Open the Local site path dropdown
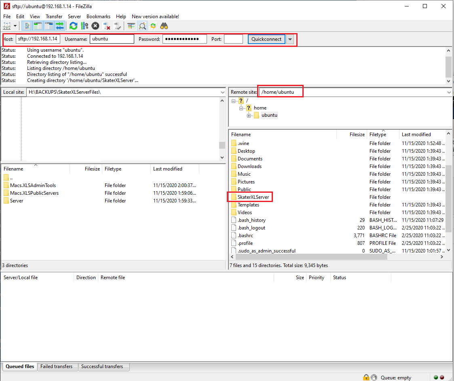454x381 pixels. pyautogui.click(x=222, y=92)
